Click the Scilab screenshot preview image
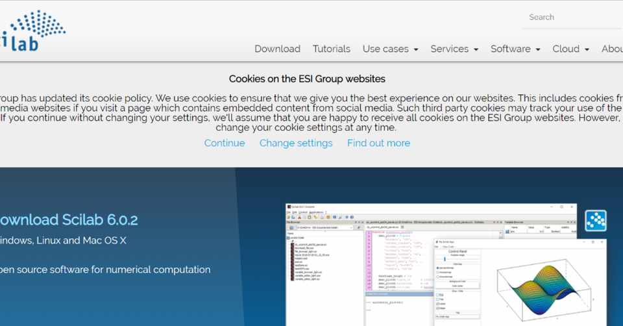Viewport: 623px width, 326px height. [446, 265]
